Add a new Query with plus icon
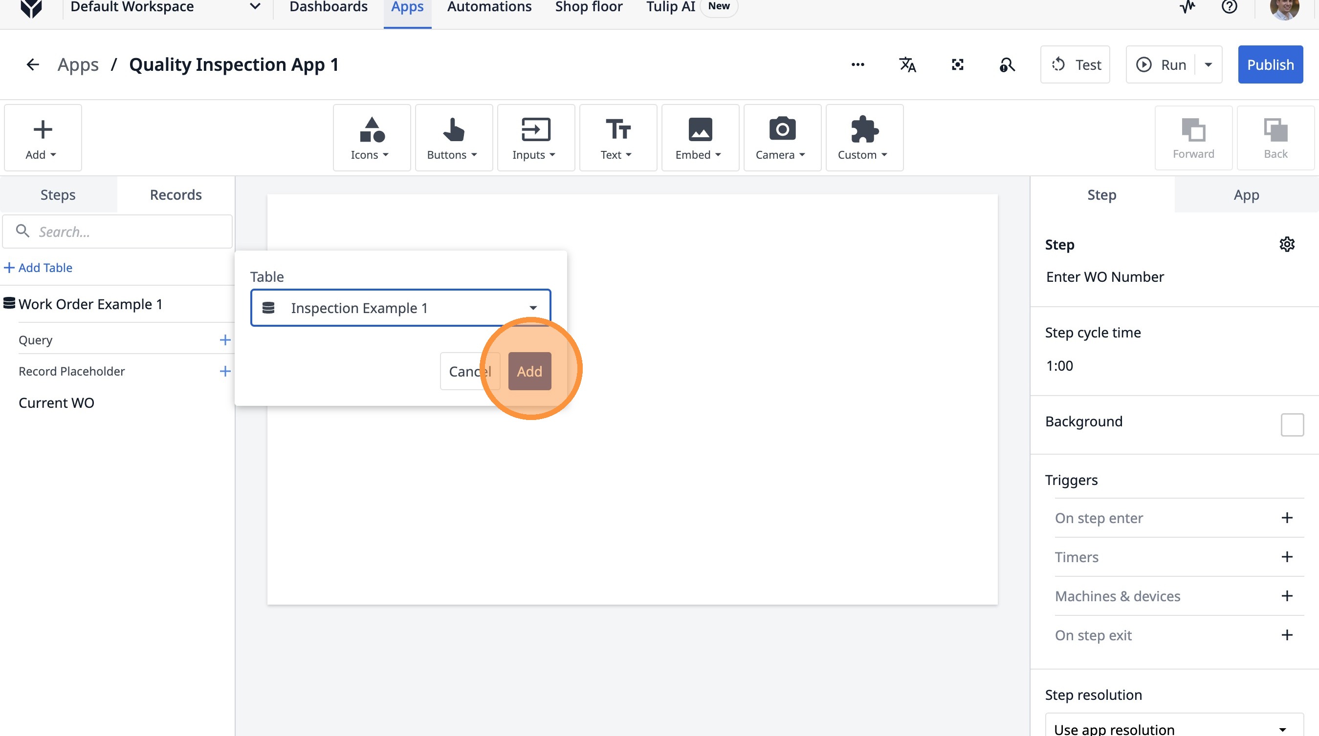1319x736 pixels. coord(225,339)
